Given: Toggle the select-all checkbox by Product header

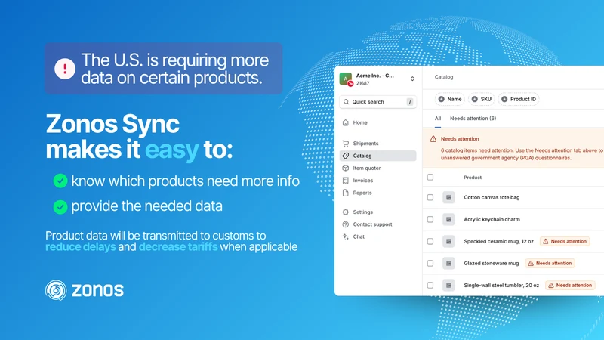Looking at the screenshot, I should tap(430, 178).
